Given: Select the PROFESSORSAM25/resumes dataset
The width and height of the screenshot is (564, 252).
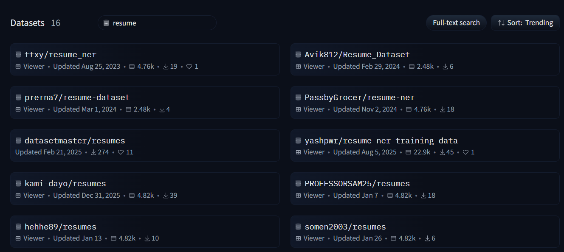Looking at the screenshot, I should click(x=357, y=184).
